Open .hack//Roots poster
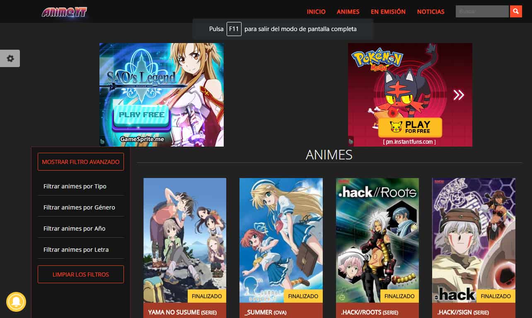 pos(377,240)
